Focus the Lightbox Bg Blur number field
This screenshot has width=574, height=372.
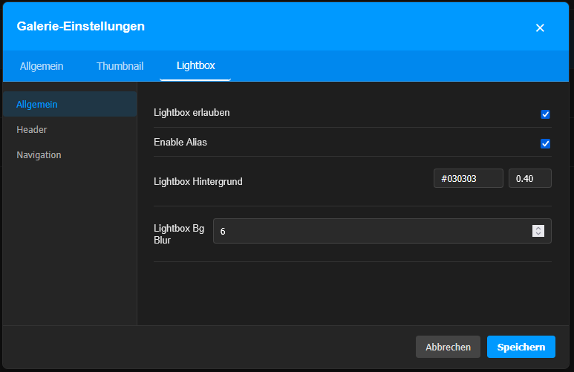(382, 231)
